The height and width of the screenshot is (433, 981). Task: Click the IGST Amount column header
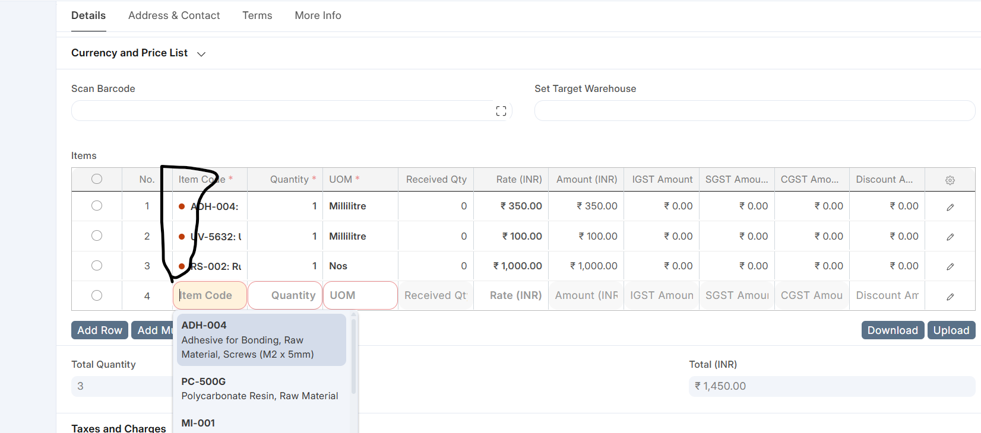click(x=662, y=179)
